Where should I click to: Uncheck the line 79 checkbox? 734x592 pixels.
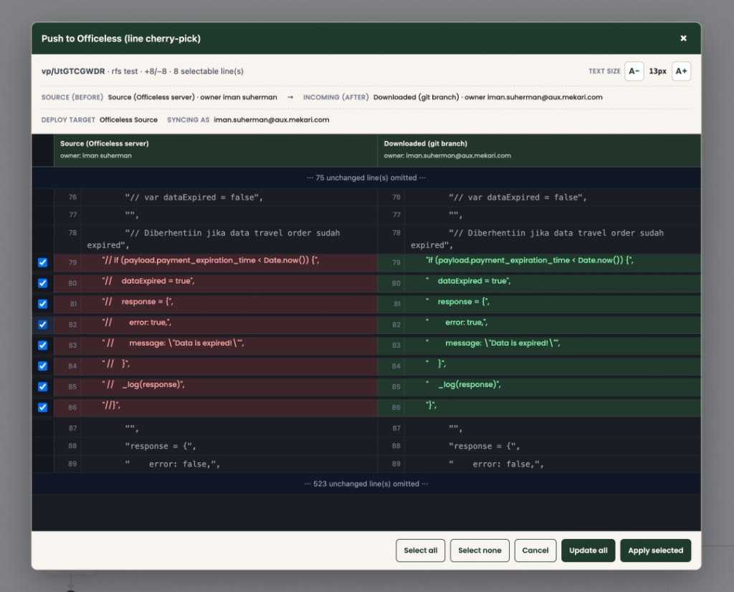tap(42, 262)
